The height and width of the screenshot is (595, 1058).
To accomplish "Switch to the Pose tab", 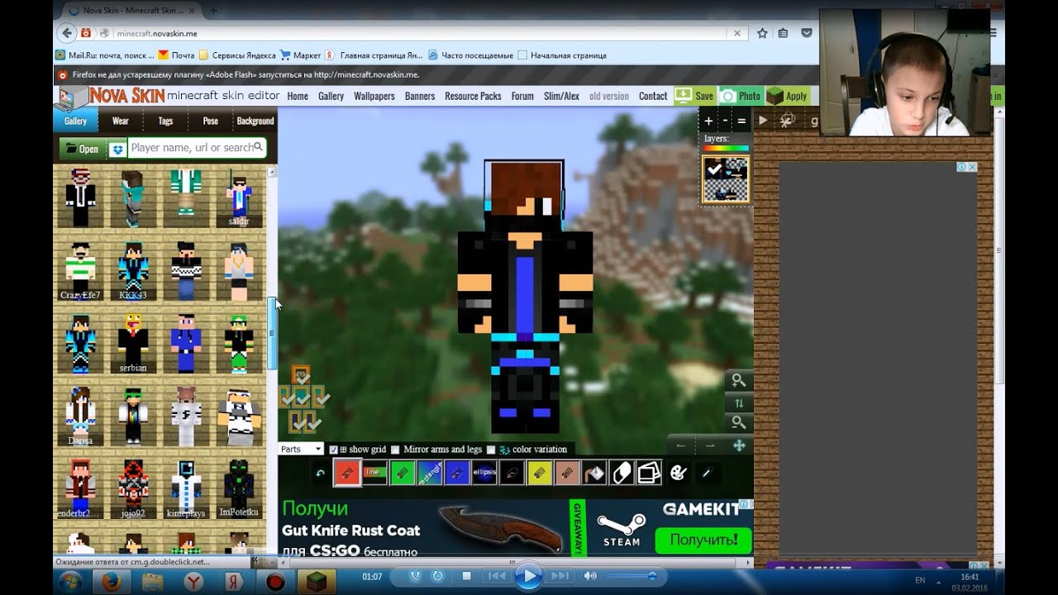I will (211, 121).
